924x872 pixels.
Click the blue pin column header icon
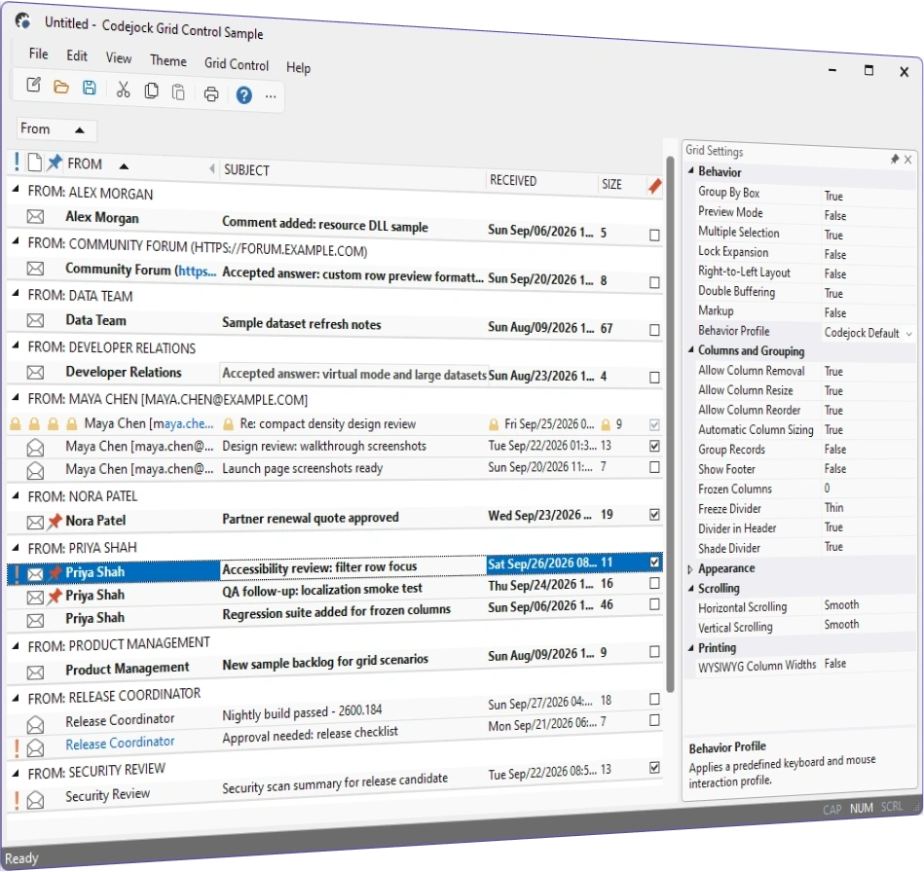click(55, 162)
